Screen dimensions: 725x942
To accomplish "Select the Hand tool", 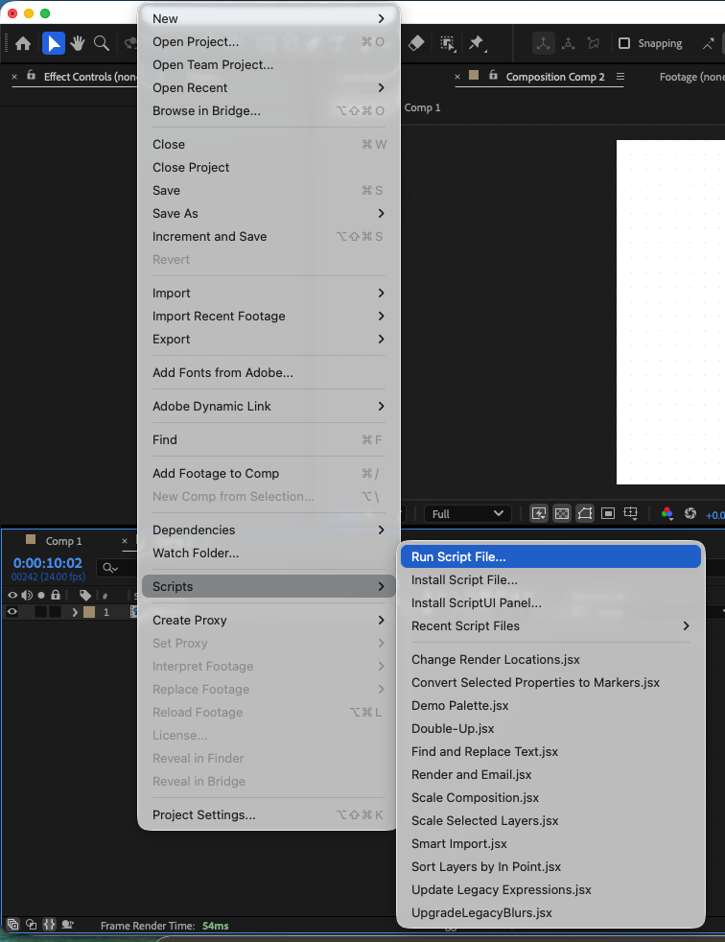I will (x=78, y=43).
